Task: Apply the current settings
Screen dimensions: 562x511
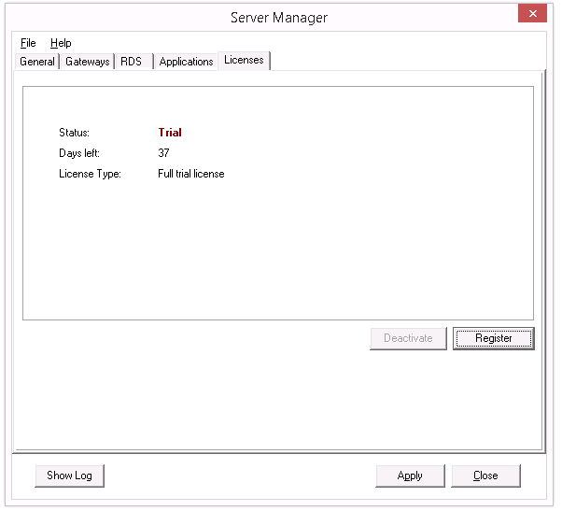Action: [x=410, y=476]
